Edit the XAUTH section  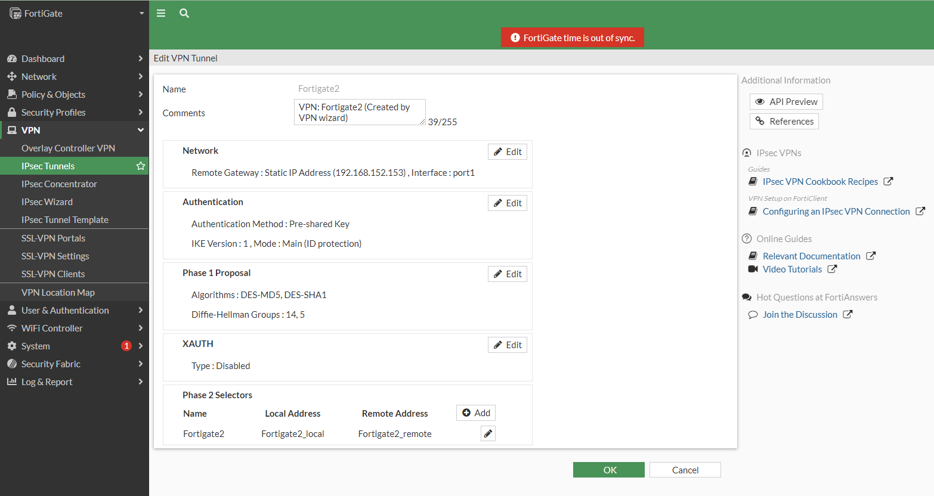508,345
